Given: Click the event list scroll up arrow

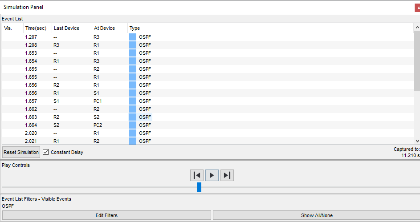Looking at the screenshot, I should click(x=417, y=27).
